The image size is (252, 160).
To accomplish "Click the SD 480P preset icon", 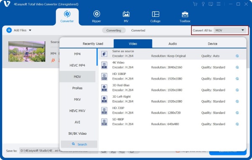I will pyautogui.click(x=104, y=122).
